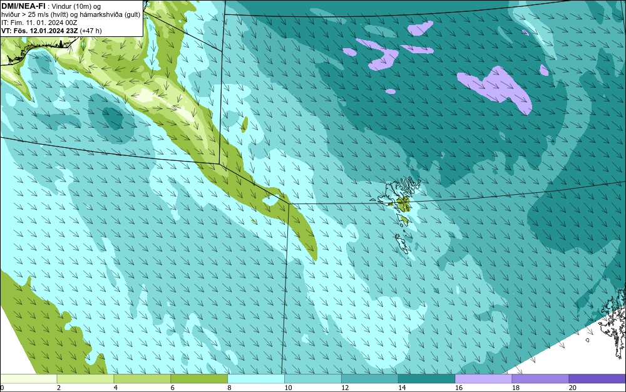
Task: Click the legend scale value 10
Action: (x=288, y=388)
